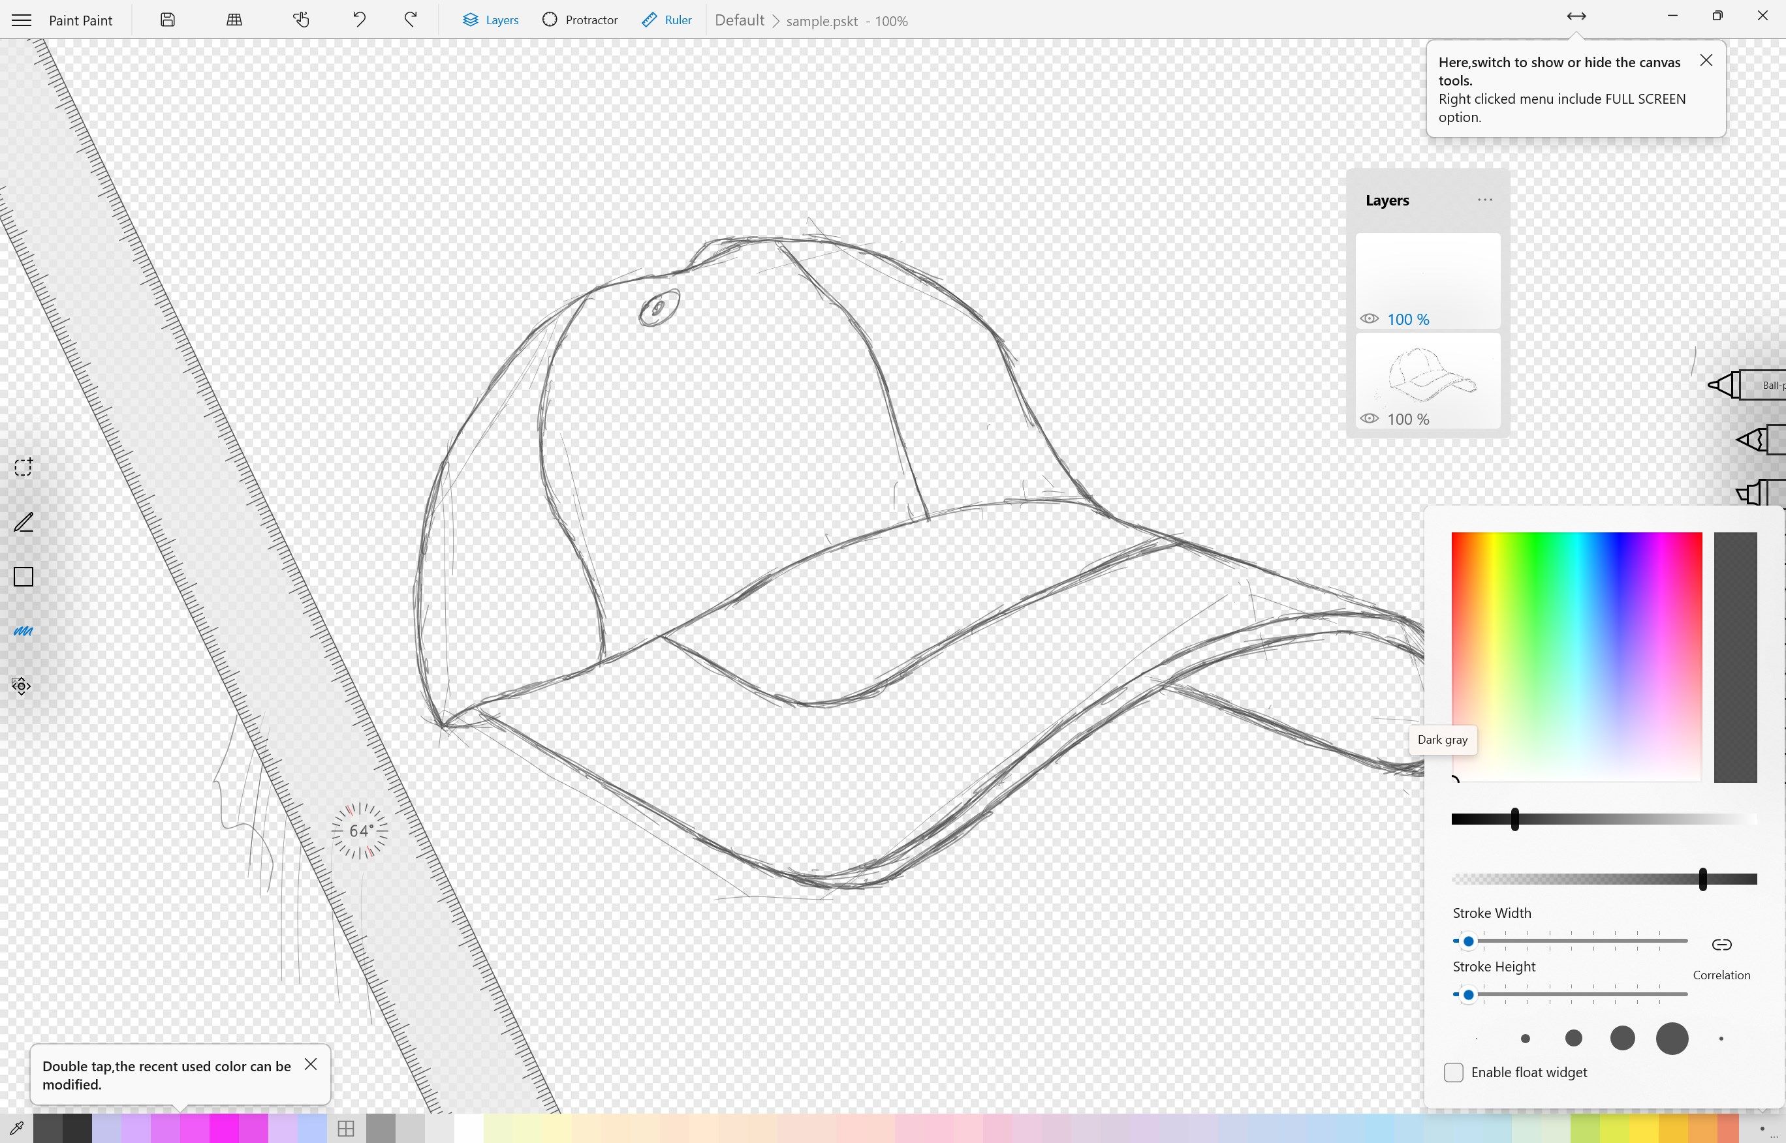The width and height of the screenshot is (1786, 1143).
Task: Choose the last small dot size preset
Action: pyautogui.click(x=1721, y=1039)
